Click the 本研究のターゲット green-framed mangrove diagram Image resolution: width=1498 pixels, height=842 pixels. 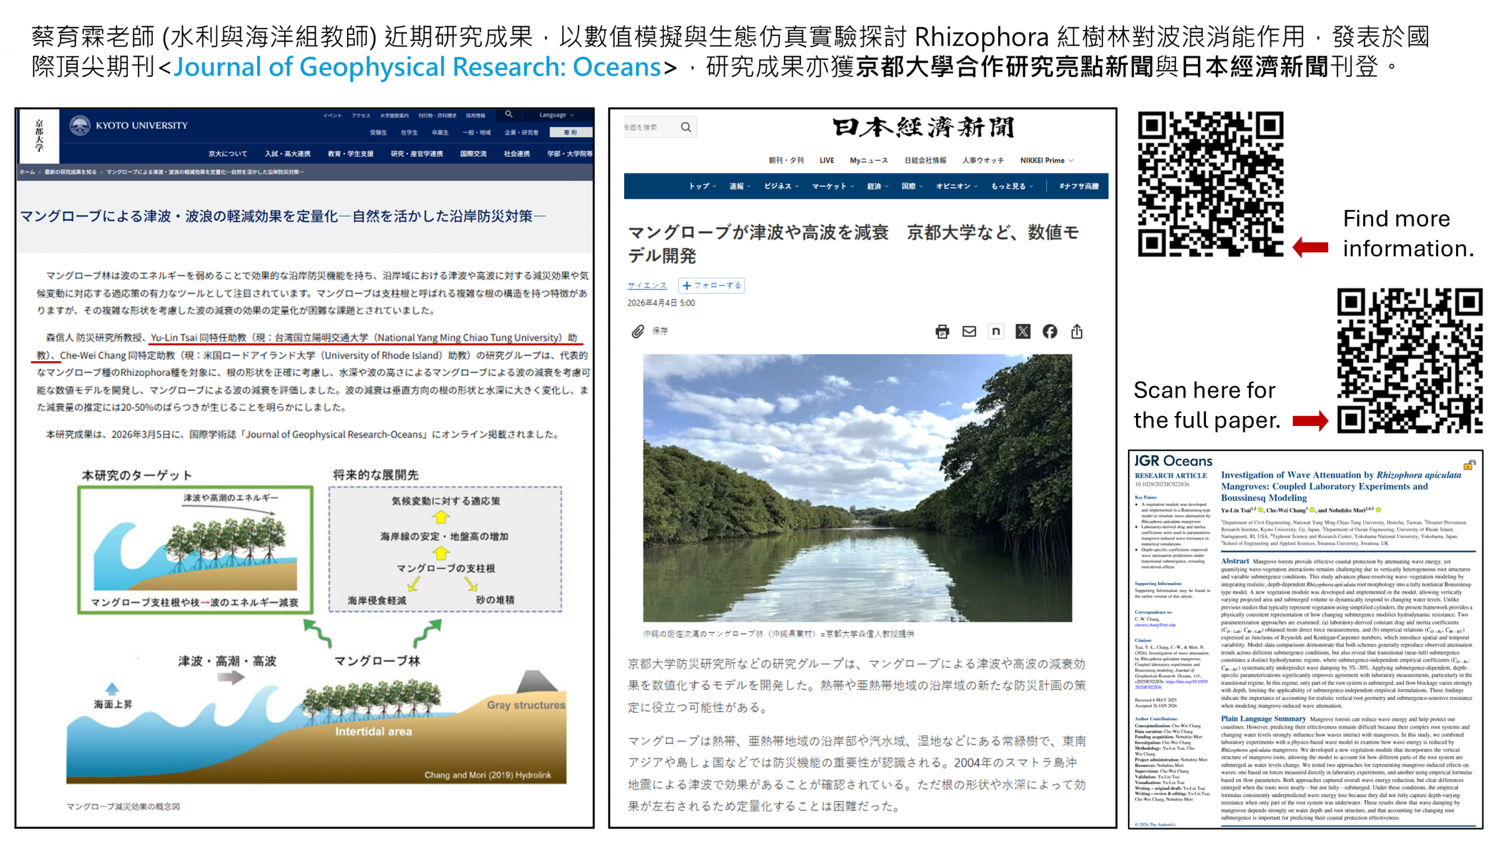tap(195, 549)
